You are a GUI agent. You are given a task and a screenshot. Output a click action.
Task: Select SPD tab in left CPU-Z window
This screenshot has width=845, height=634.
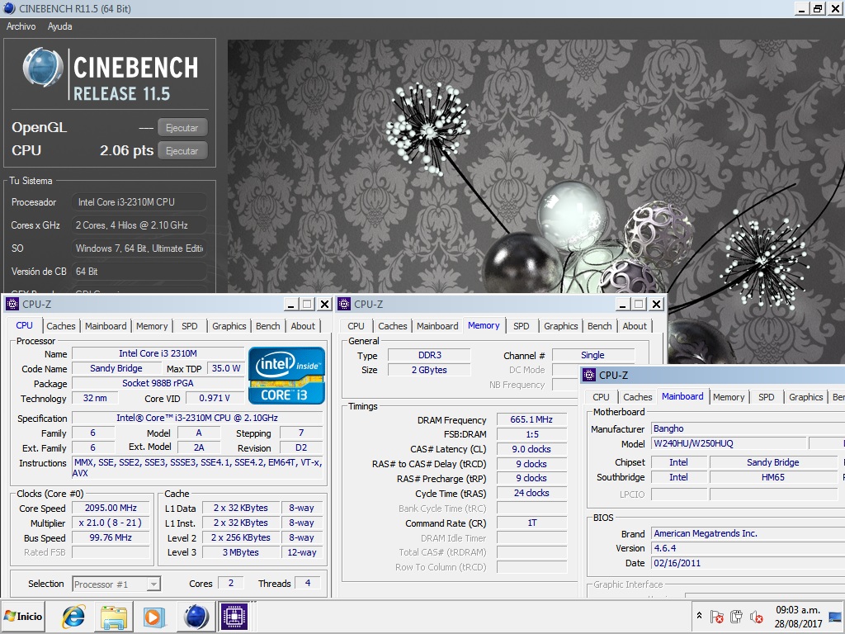[190, 326]
